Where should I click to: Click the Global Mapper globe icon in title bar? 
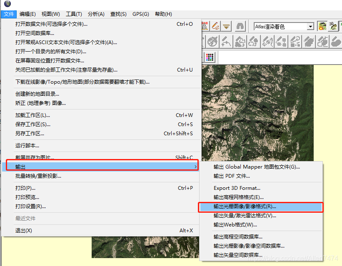click(x=7, y=4)
